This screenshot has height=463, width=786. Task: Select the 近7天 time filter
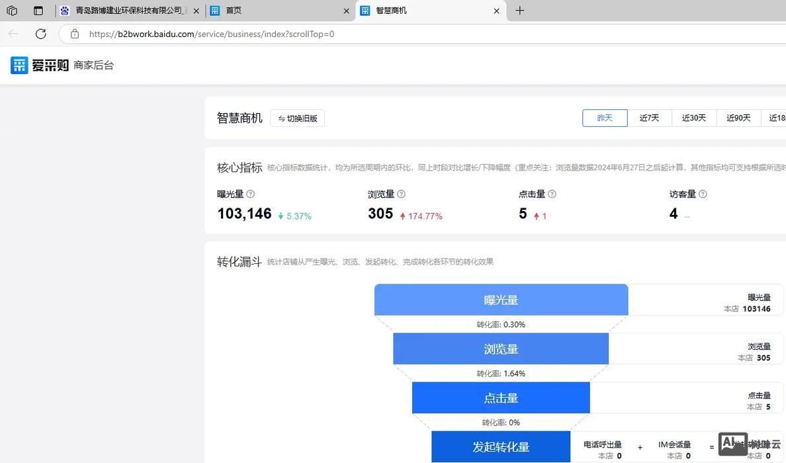pyautogui.click(x=649, y=118)
